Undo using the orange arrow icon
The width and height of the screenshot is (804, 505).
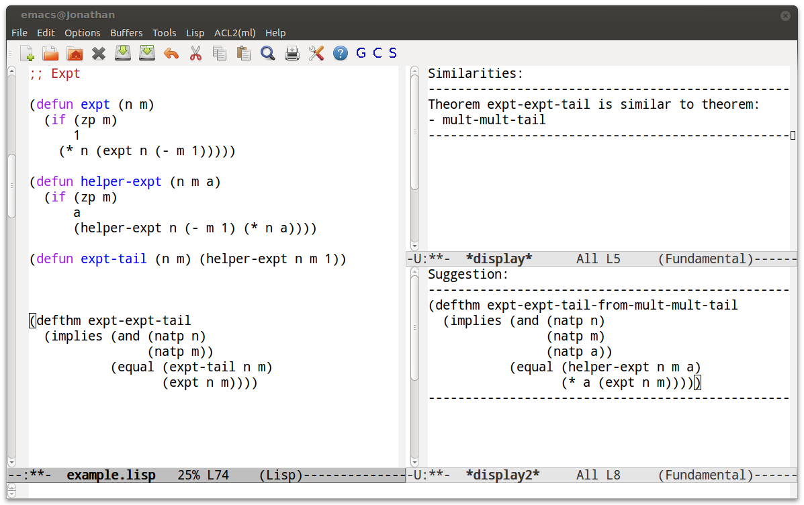171,53
